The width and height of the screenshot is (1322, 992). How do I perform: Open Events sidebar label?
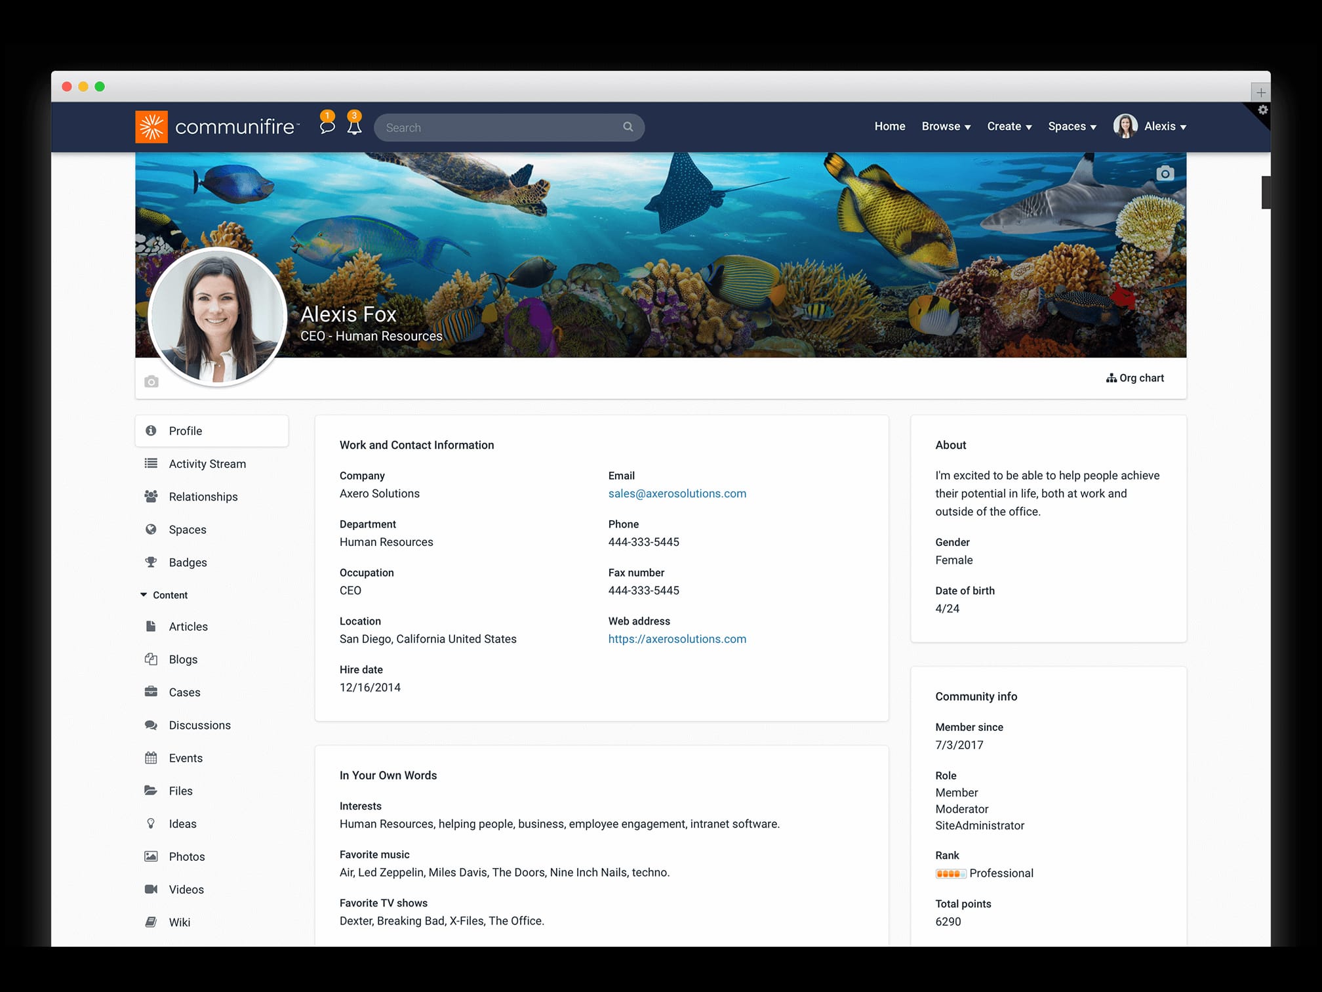click(x=186, y=758)
